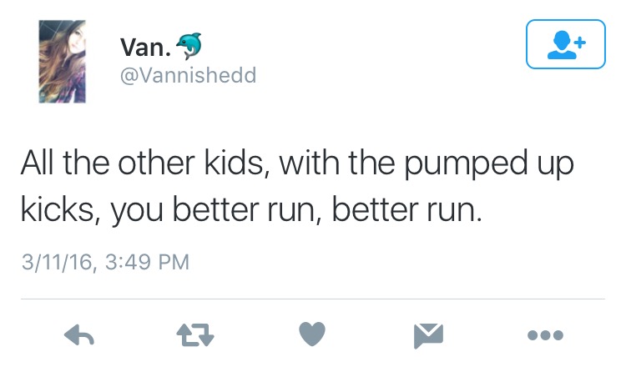
Task: Click the display name "Van."
Action: [x=145, y=49]
